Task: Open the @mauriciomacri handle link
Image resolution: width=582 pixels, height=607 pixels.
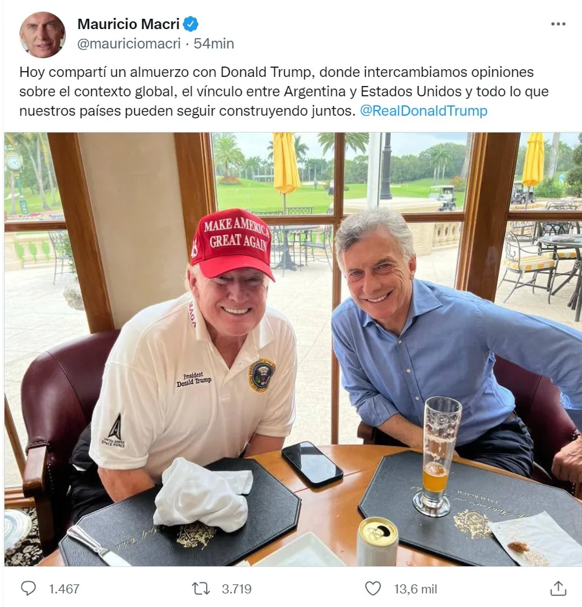Action: [x=129, y=43]
